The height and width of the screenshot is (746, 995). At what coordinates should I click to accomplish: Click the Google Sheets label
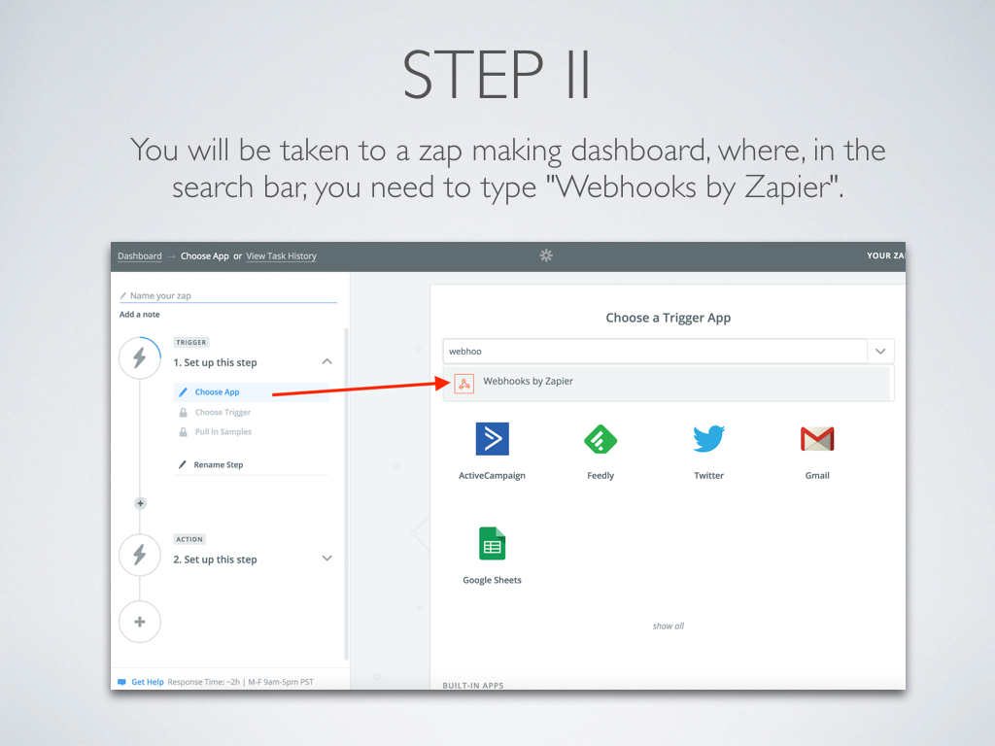point(492,581)
